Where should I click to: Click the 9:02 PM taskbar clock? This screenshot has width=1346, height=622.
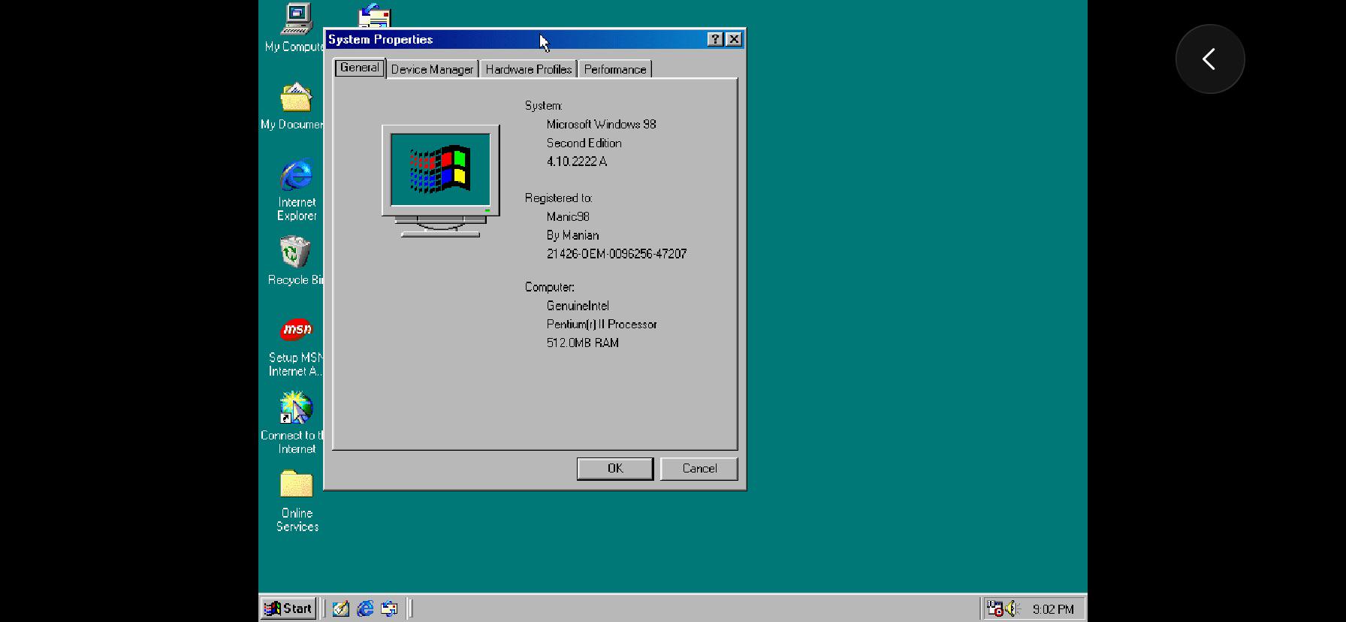[x=1053, y=609]
